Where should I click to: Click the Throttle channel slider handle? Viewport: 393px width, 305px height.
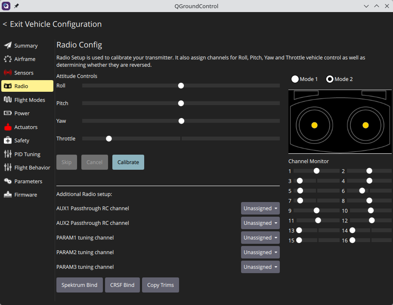pyautogui.click(x=108, y=138)
